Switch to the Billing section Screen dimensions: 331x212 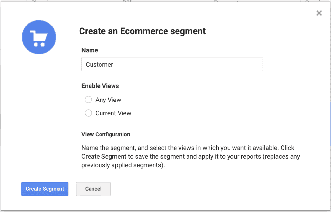(x=127, y=2)
